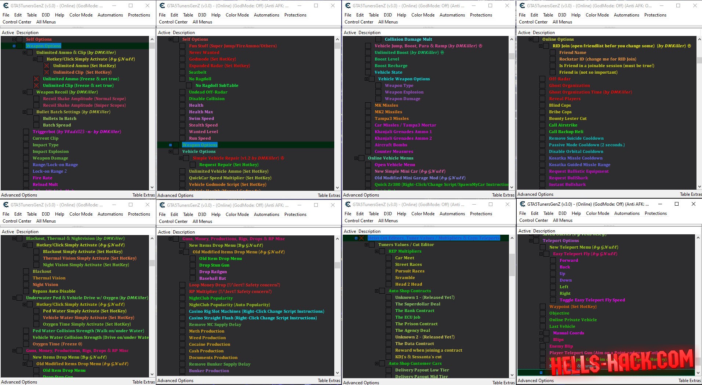Tick the Never Wanted checkbox
The height and width of the screenshot is (385, 702).
tap(182, 52)
